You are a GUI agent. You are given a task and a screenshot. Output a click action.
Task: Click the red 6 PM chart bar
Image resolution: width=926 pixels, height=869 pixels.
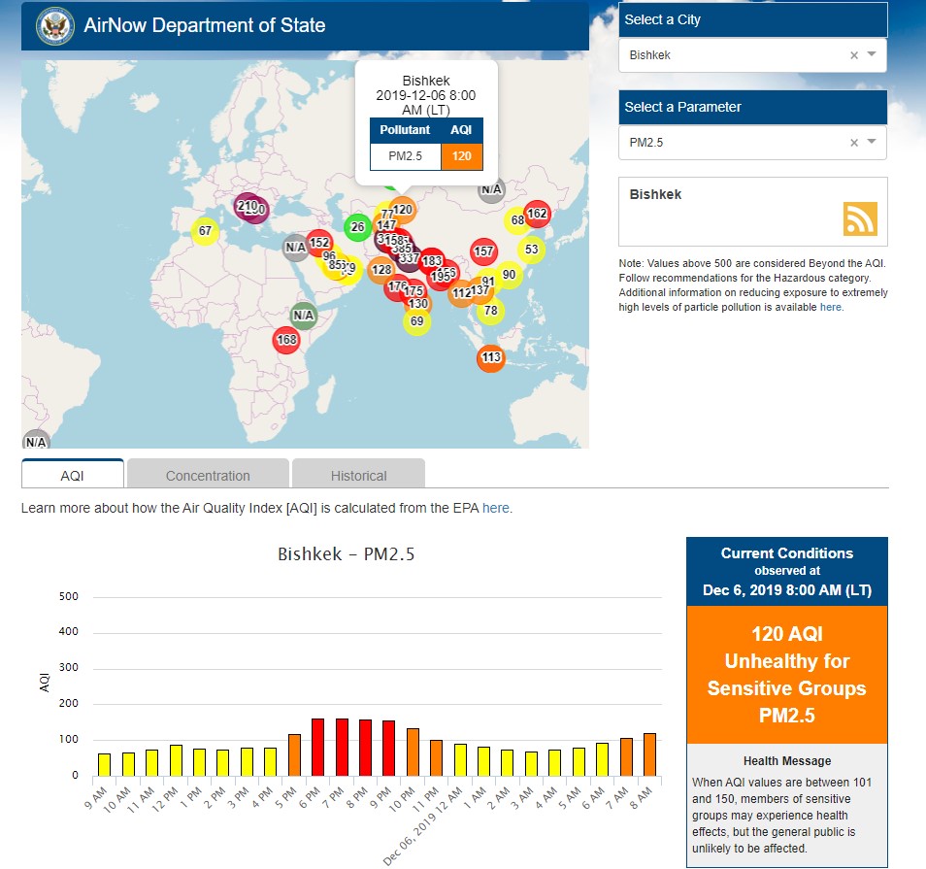(317, 747)
